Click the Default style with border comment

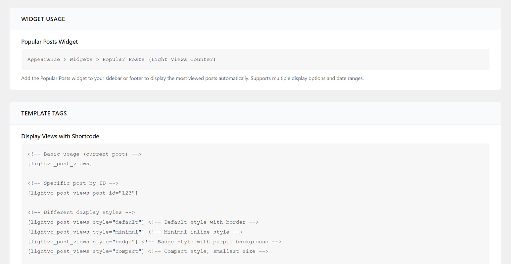tap(203, 222)
